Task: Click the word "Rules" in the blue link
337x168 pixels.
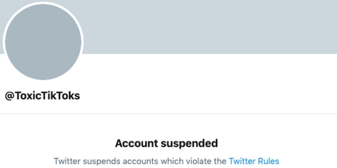Action: coord(269,161)
